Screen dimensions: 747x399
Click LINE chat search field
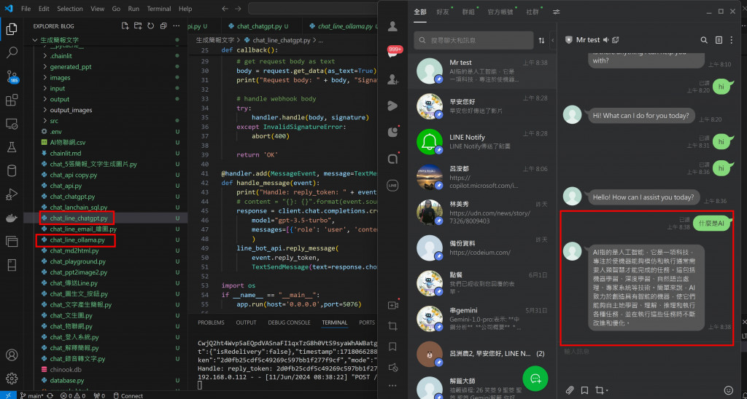[473, 41]
